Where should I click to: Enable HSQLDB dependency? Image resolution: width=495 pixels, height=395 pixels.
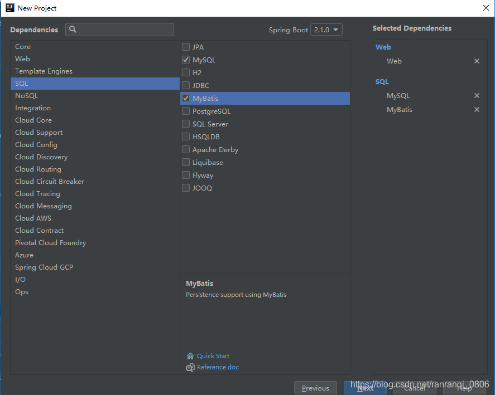click(x=186, y=136)
